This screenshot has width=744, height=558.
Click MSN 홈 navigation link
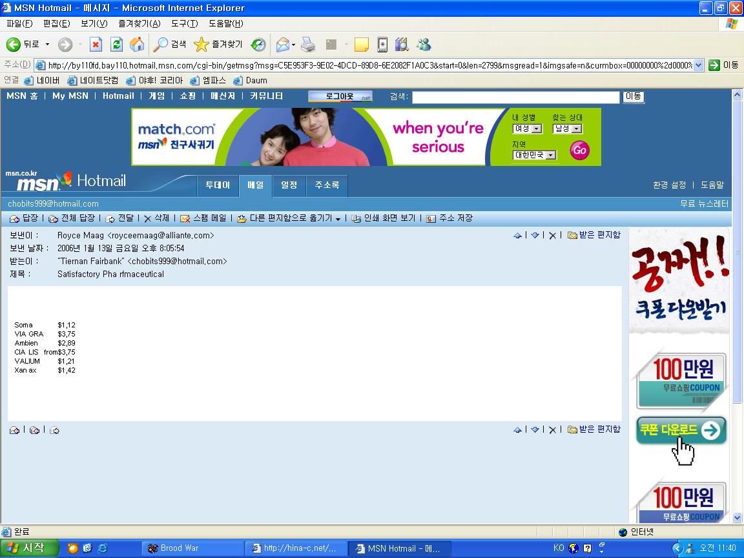[x=23, y=96]
